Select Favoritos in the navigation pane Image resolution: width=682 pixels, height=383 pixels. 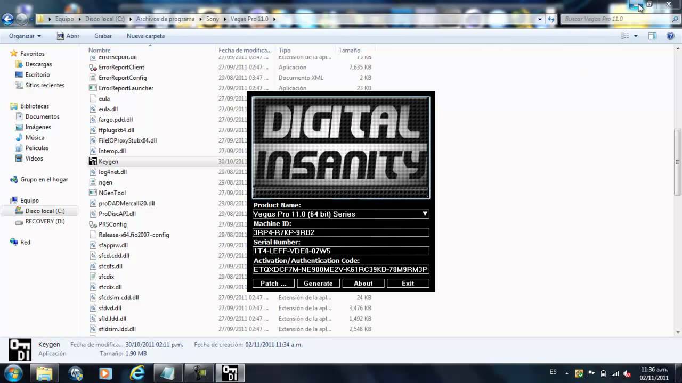(x=32, y=54)
